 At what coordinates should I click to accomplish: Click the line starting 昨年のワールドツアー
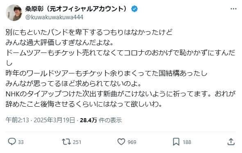106,73
